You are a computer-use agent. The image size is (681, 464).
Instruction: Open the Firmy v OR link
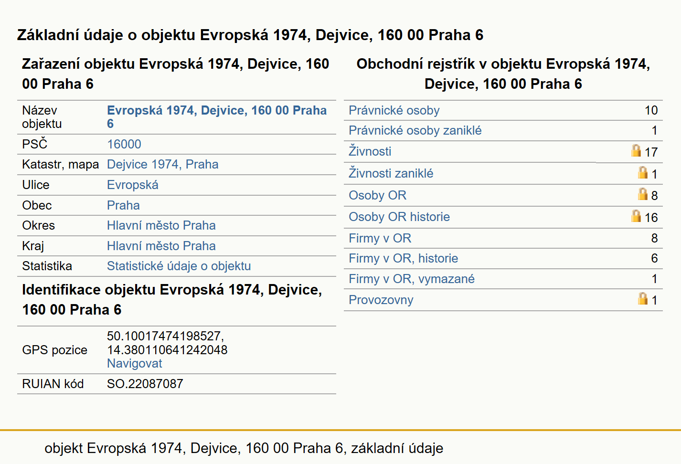pyautogui.click(x=380, y=238)
